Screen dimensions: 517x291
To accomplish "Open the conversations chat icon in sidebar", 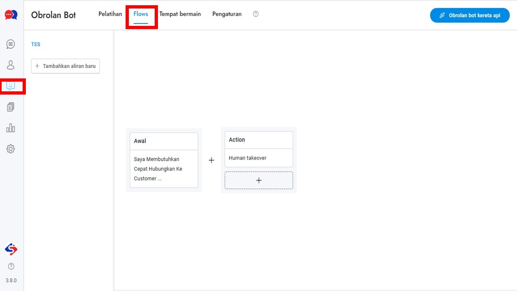I will tap(11, 44).
